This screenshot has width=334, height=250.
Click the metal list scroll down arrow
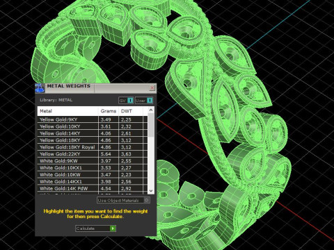[x=151, y=191]
